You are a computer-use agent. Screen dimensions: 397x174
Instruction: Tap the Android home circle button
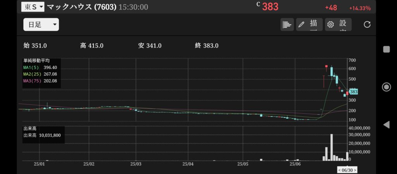(x=387, y=87)
